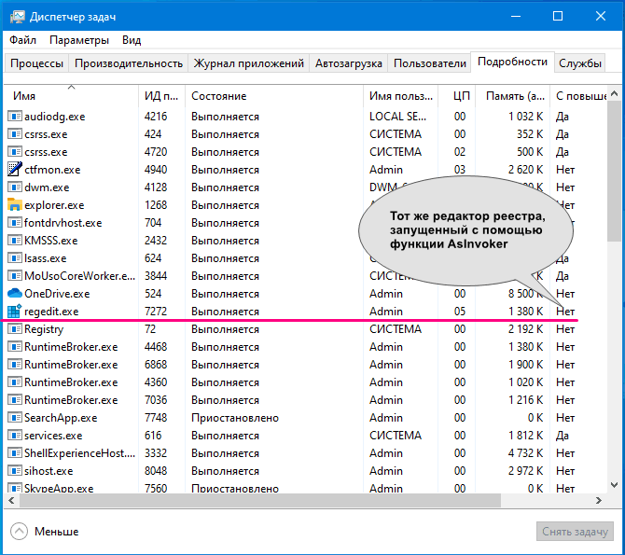This screenshot has height=555, width=625.
Task: Select the explorer.exe process name
Action: pyautogui.click(x=54, y=205)
